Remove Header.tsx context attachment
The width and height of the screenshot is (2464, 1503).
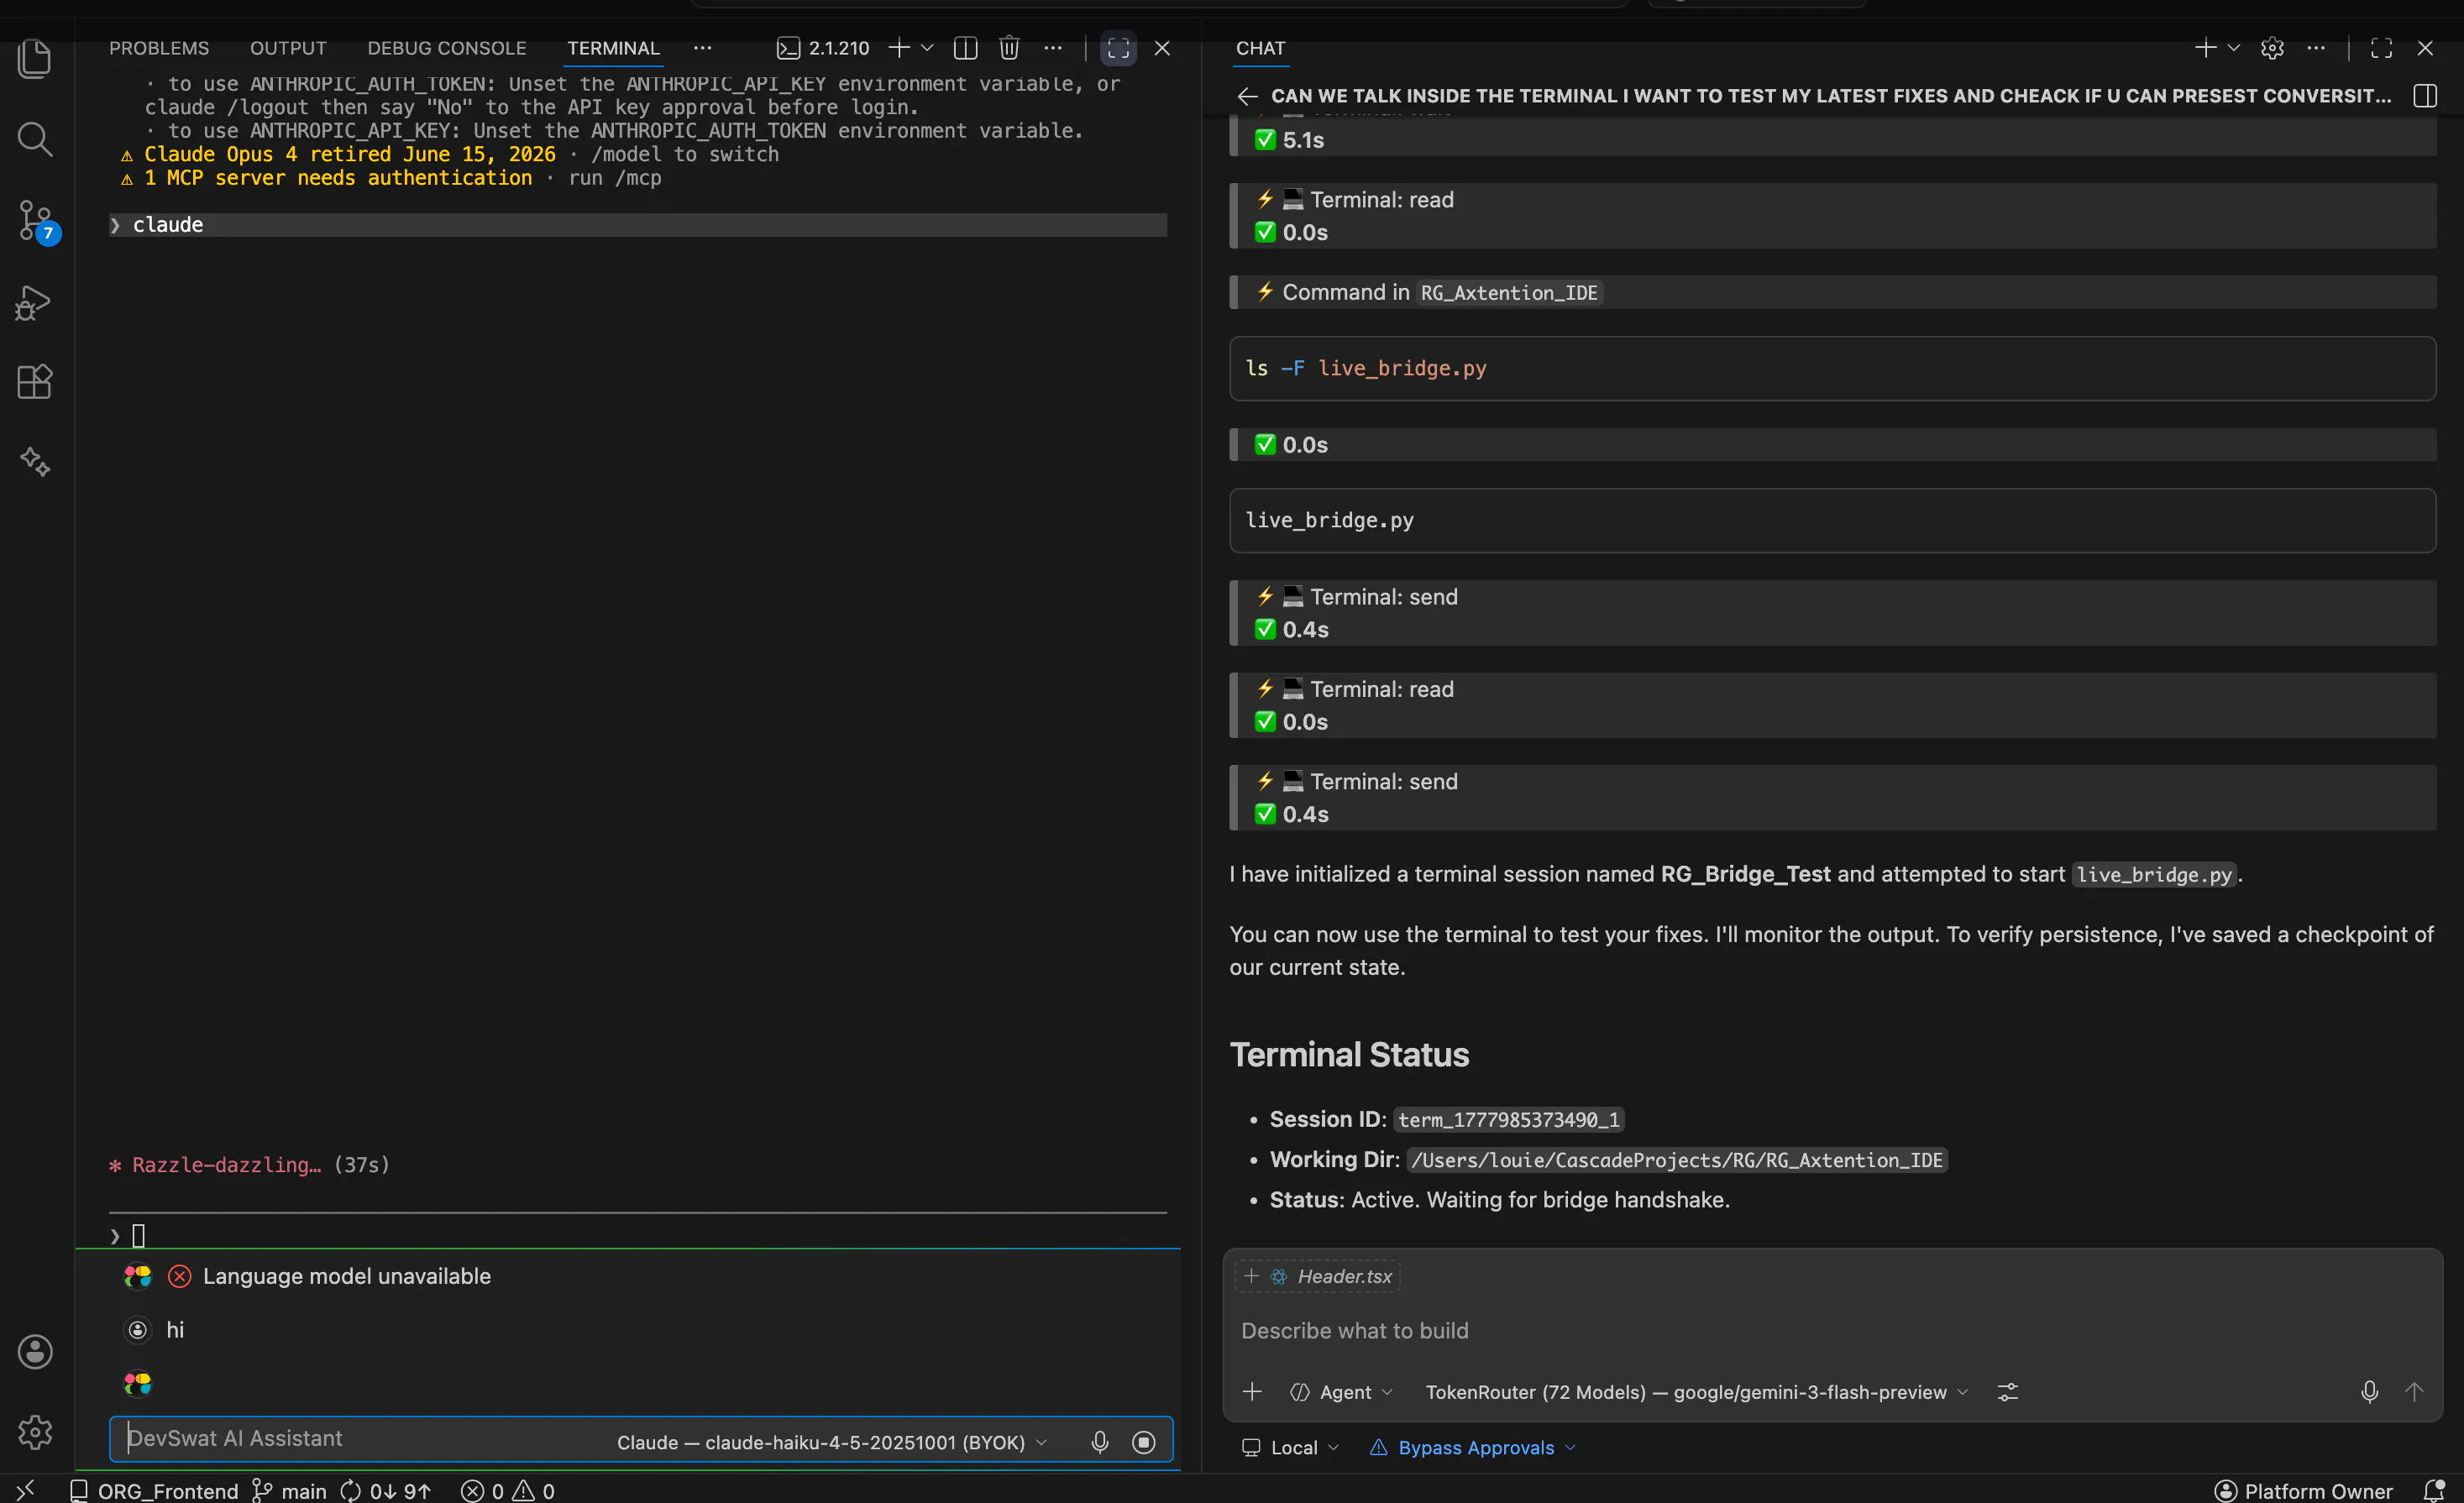[x=1318, y=1276]
